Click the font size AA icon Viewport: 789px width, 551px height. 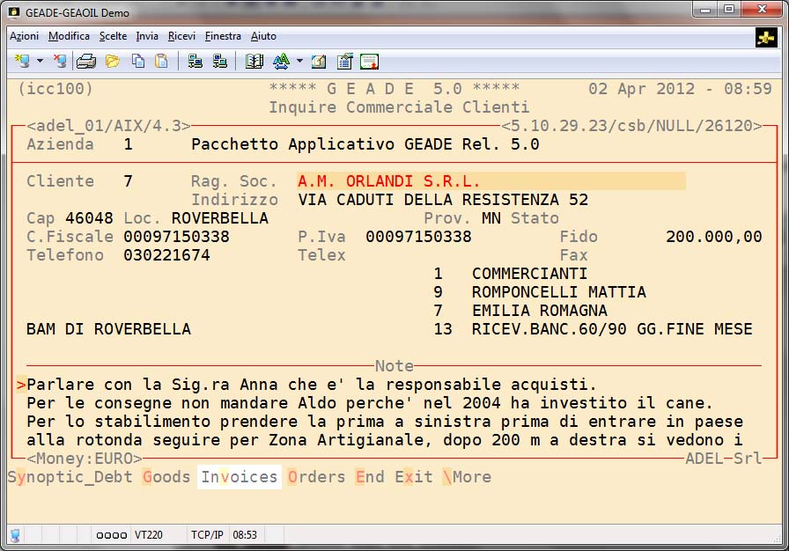pos(281,62)
